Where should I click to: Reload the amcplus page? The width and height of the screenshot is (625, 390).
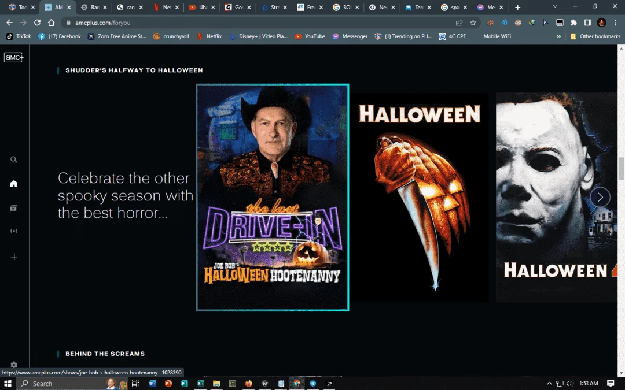pyautogui.click(x=37, y=23)
